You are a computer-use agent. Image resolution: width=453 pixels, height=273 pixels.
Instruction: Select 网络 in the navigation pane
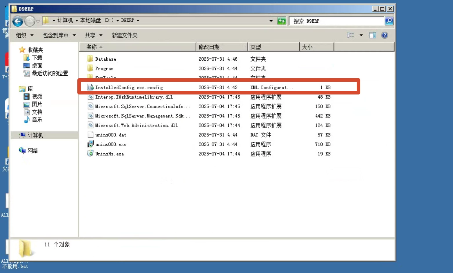coord(33,151)
